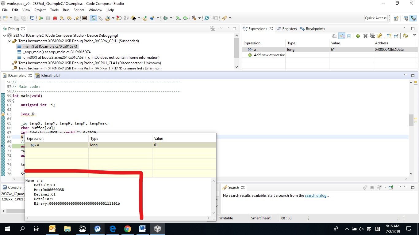The width and height of the screenshot is (419, 235).
Task: Select the c_int00() at boot28.asm stack frame
Action: coord(88,58)
